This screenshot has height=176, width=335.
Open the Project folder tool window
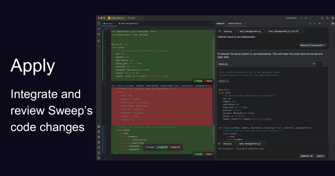[x=99, y=23]
